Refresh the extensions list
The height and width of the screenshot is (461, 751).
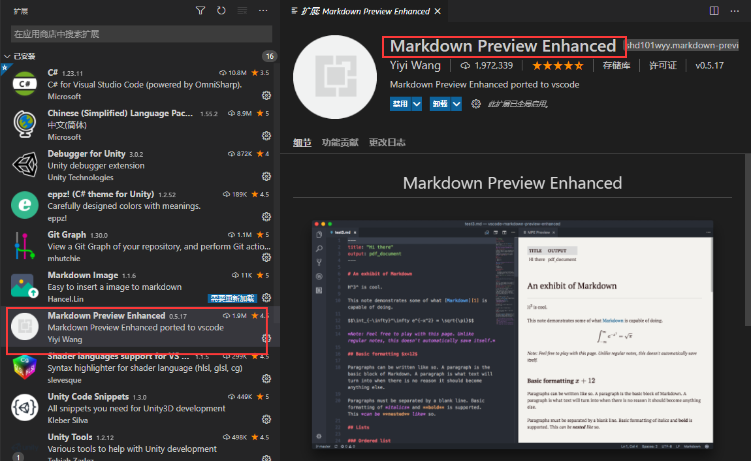tap(221, 10)
